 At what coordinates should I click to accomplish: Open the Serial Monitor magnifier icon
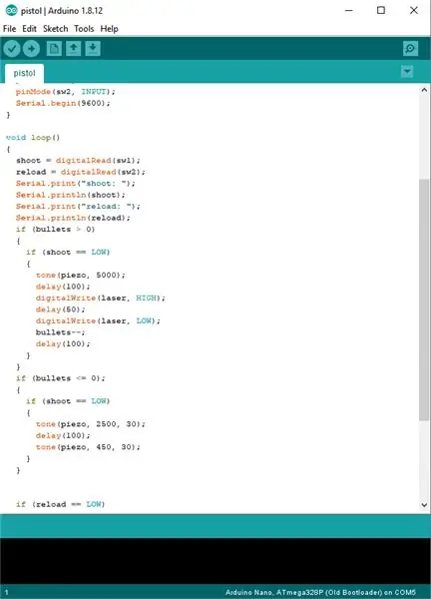click(410, 49)
